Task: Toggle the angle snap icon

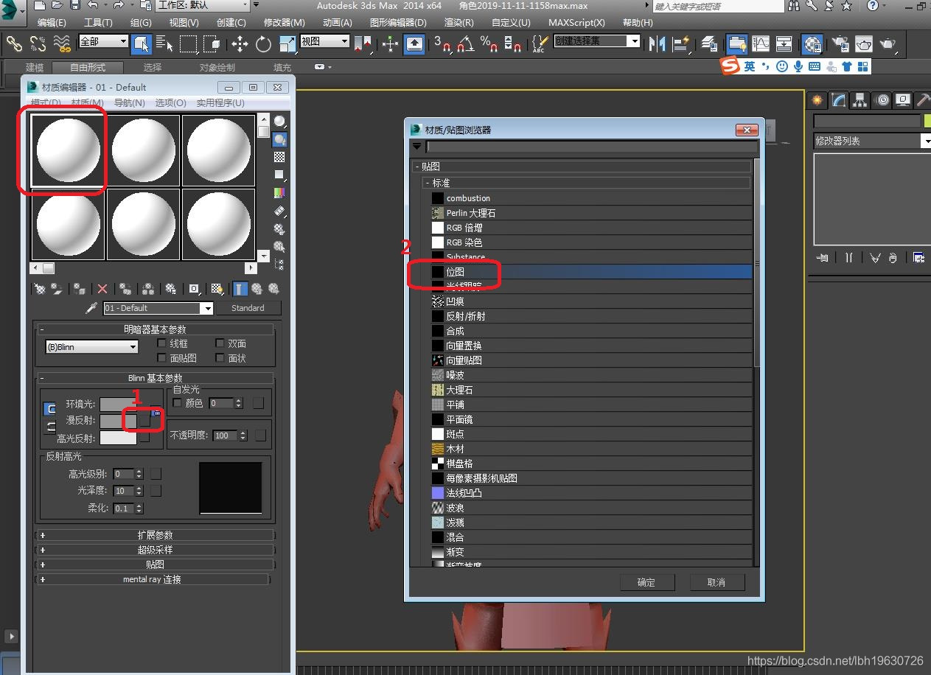Action: pos(465,44)
